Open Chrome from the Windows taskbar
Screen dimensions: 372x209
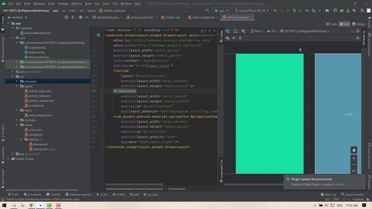pyautogui.click(x=31, y=205)
